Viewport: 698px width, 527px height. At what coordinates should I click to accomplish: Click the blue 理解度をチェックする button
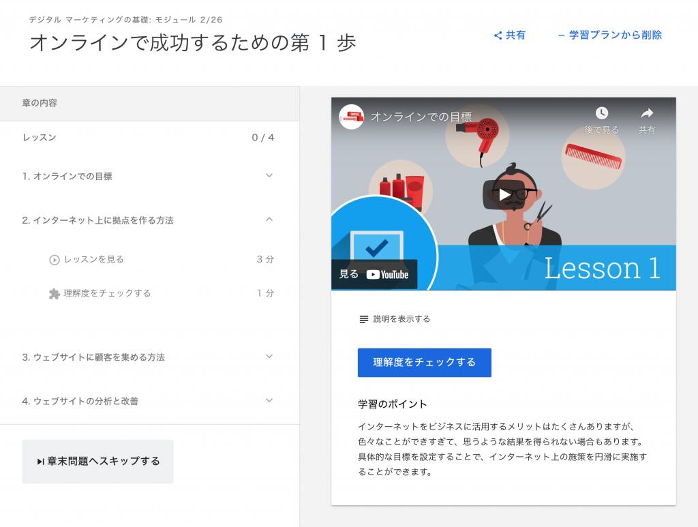click(x=424, y=363)
